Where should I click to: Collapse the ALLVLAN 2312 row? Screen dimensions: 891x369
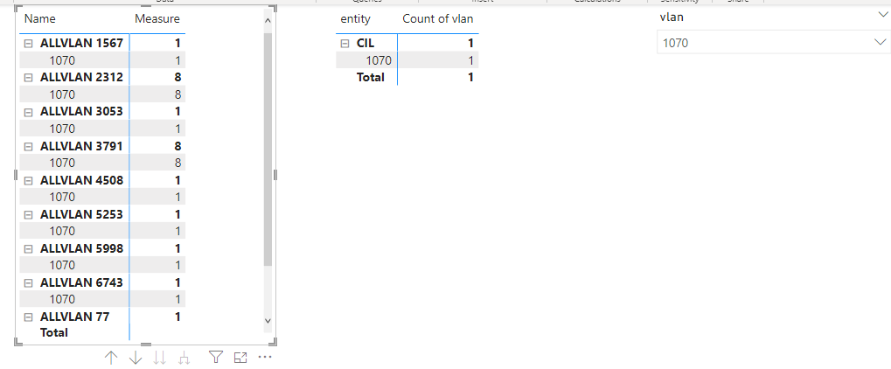[27, 77]
